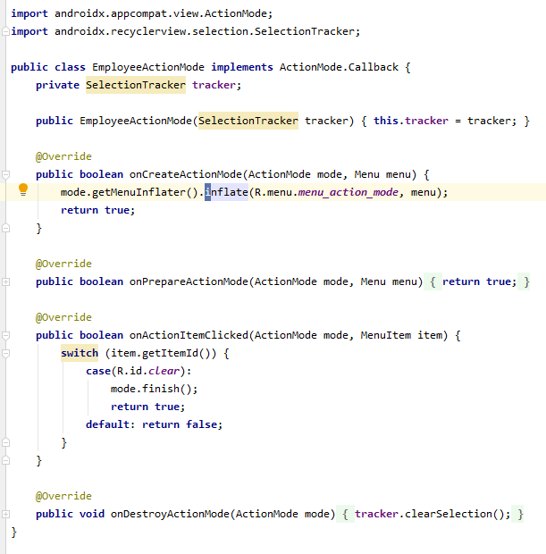
Task: Click highlighted SelectionTracker in private field declaration
Action: click(136, 85)
